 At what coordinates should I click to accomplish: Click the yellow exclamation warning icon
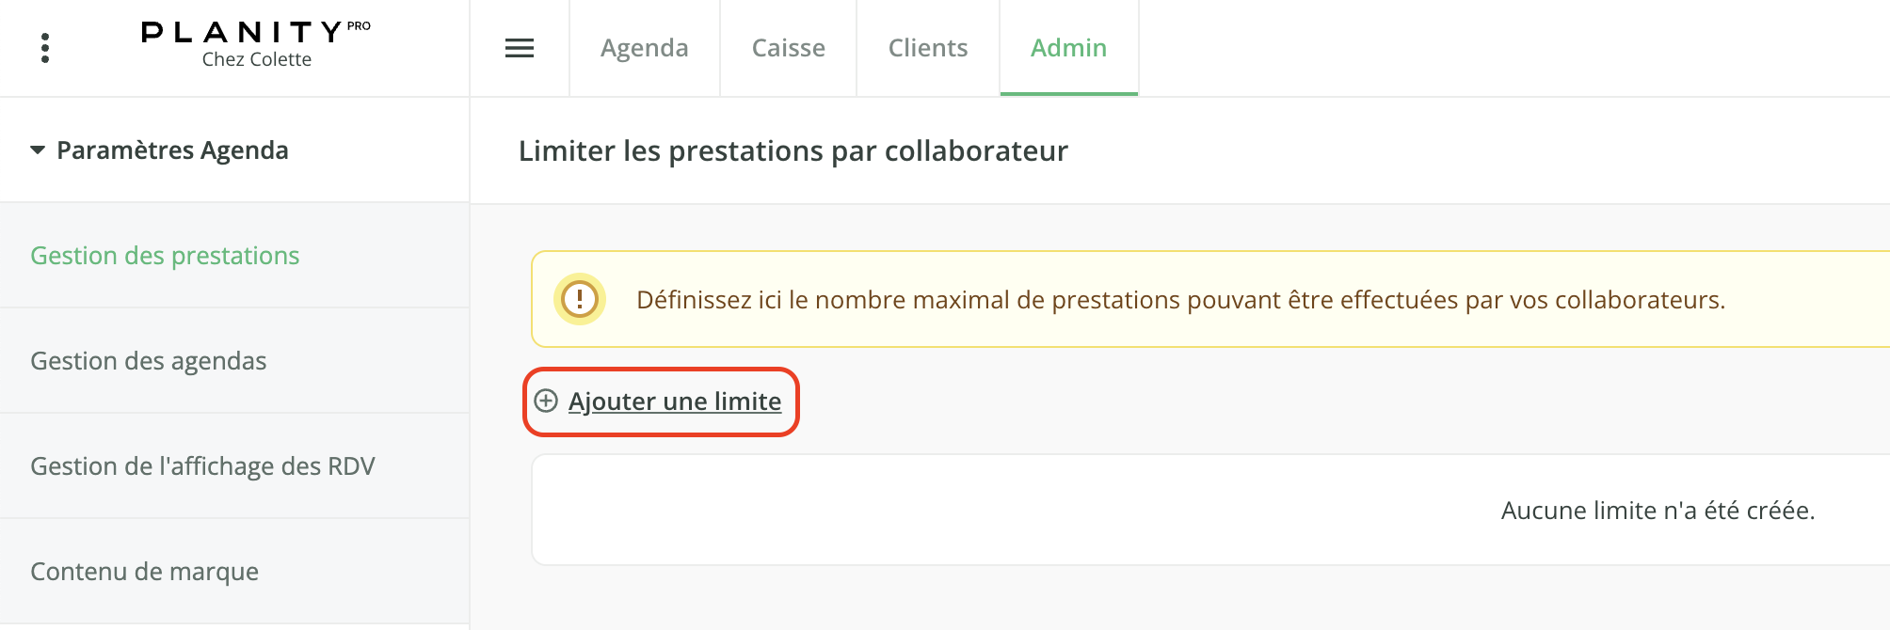point(580,299)
